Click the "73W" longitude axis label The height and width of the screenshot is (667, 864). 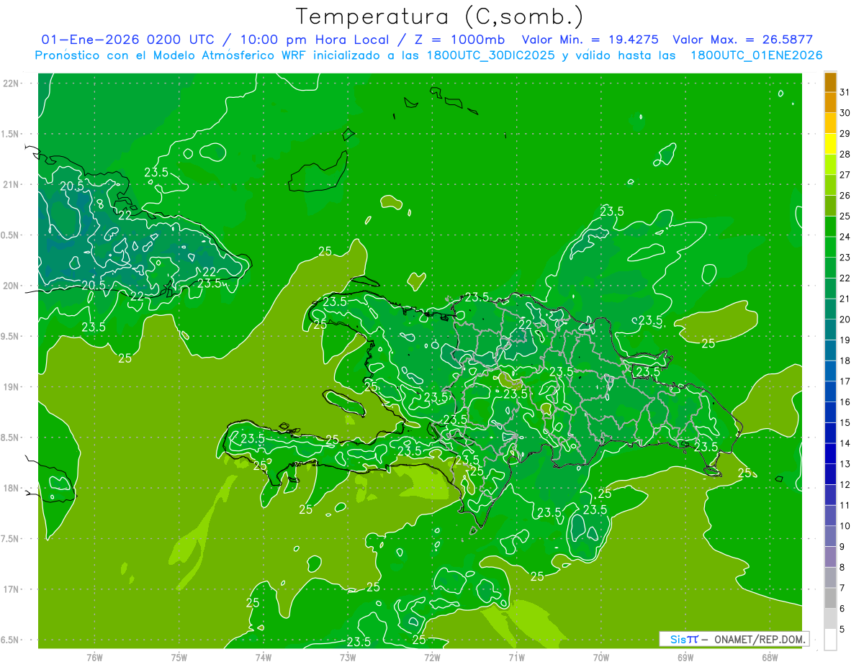348,658
